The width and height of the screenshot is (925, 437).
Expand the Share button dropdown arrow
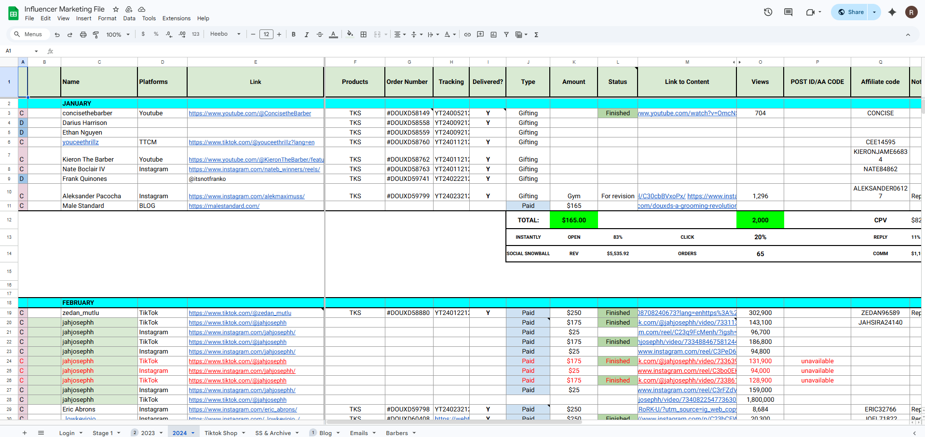click(874, 12)
